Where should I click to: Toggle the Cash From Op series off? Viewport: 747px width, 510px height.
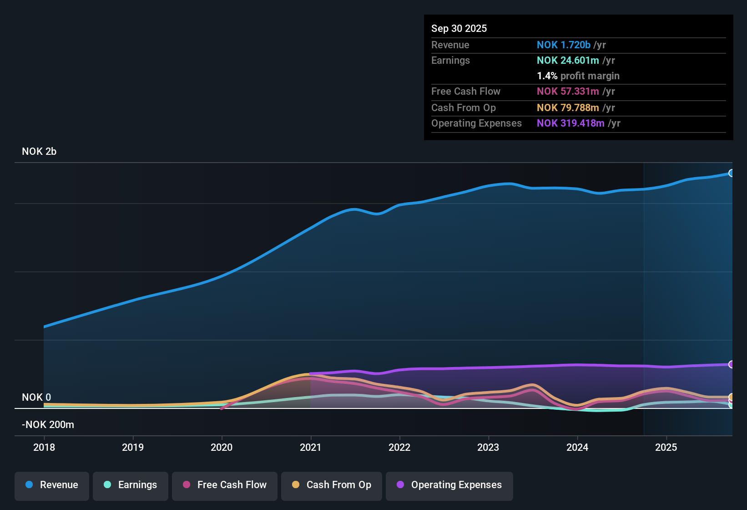point(331,485)
